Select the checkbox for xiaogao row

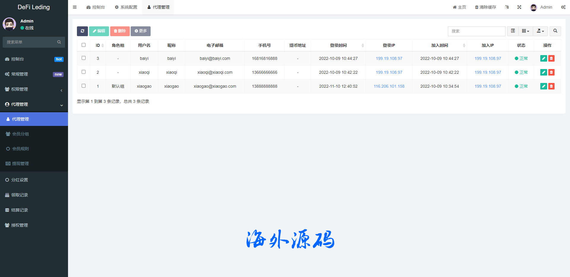tap(84, 86)
